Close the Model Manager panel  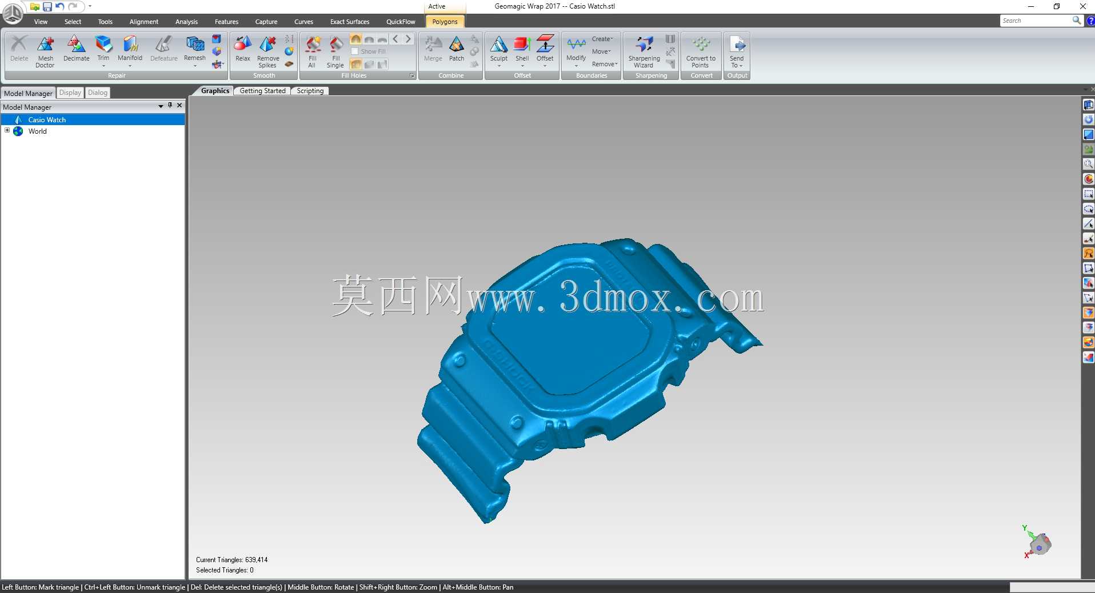[x=179, y=106]
